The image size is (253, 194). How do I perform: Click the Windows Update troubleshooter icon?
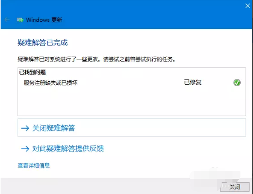click(x=20, y=20)
